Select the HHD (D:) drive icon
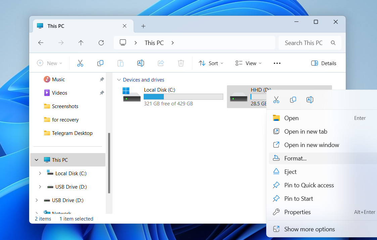Viewport: 377px width, 240px height. pos(238,97)
